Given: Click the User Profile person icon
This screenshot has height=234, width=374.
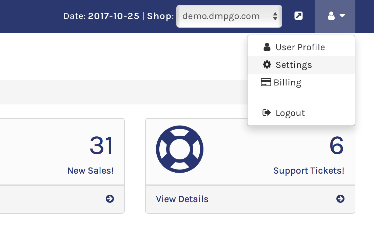Looking at the screenshot, I should [267, 47].
